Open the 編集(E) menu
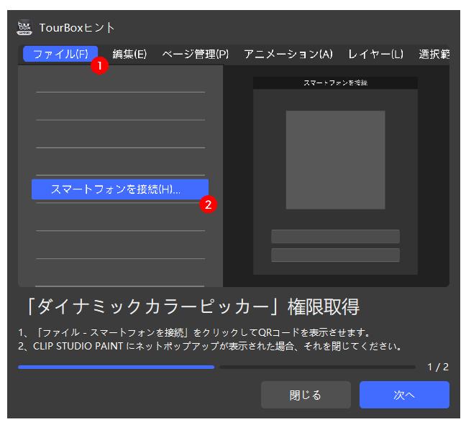 tap(129, 55)
